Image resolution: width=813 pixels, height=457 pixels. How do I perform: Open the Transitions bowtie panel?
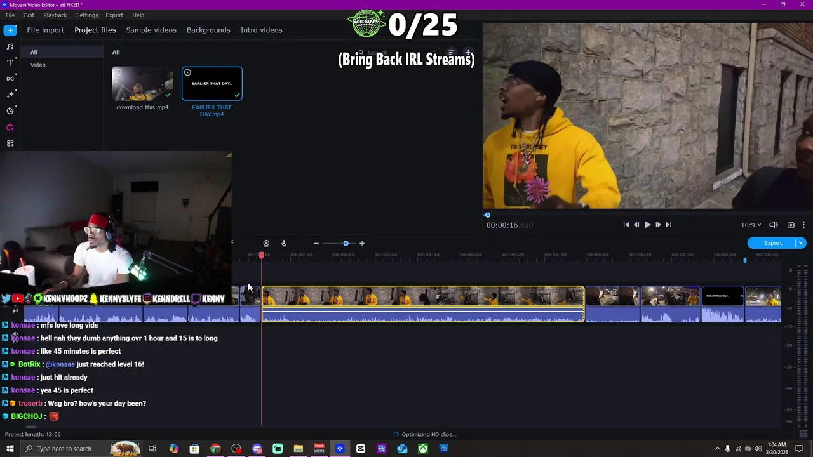point(10,79)
